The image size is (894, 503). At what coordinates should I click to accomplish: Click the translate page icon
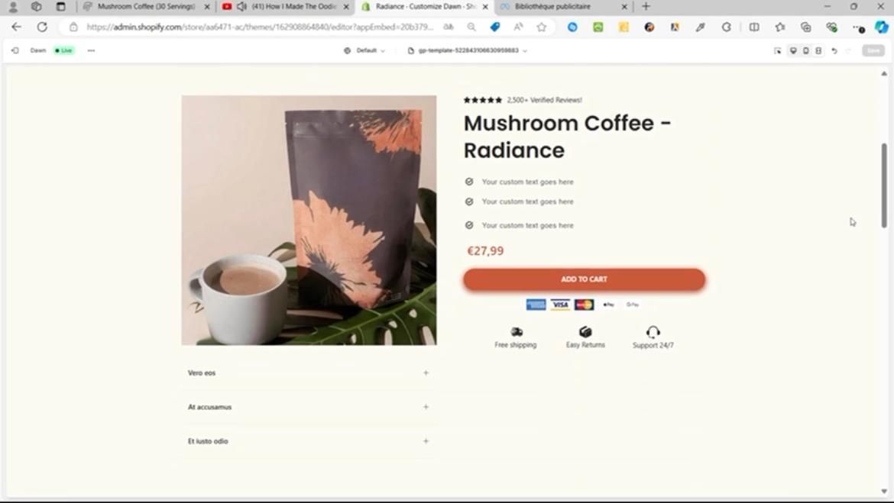pos(449,27)
